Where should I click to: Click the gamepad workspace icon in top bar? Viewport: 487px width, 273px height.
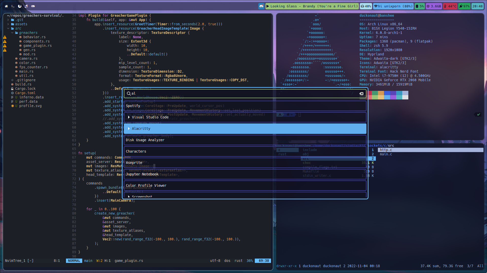pyautogui.click(x=33, y=6)
